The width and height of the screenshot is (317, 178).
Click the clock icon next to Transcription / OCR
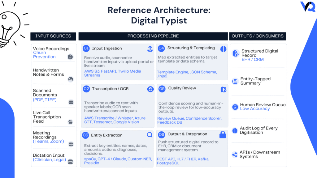150,89
